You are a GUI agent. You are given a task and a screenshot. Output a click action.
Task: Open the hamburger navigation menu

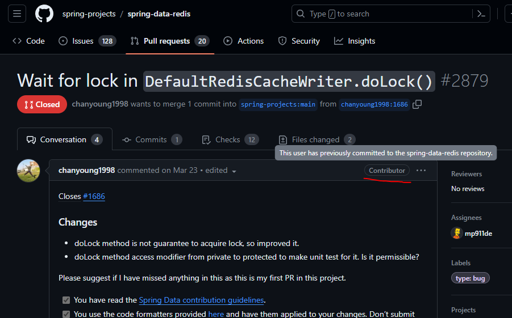pos(17,14)
